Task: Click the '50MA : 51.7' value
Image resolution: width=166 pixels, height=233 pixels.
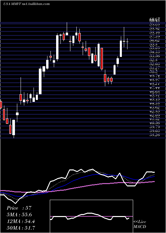Action: (x=21, y=228)
